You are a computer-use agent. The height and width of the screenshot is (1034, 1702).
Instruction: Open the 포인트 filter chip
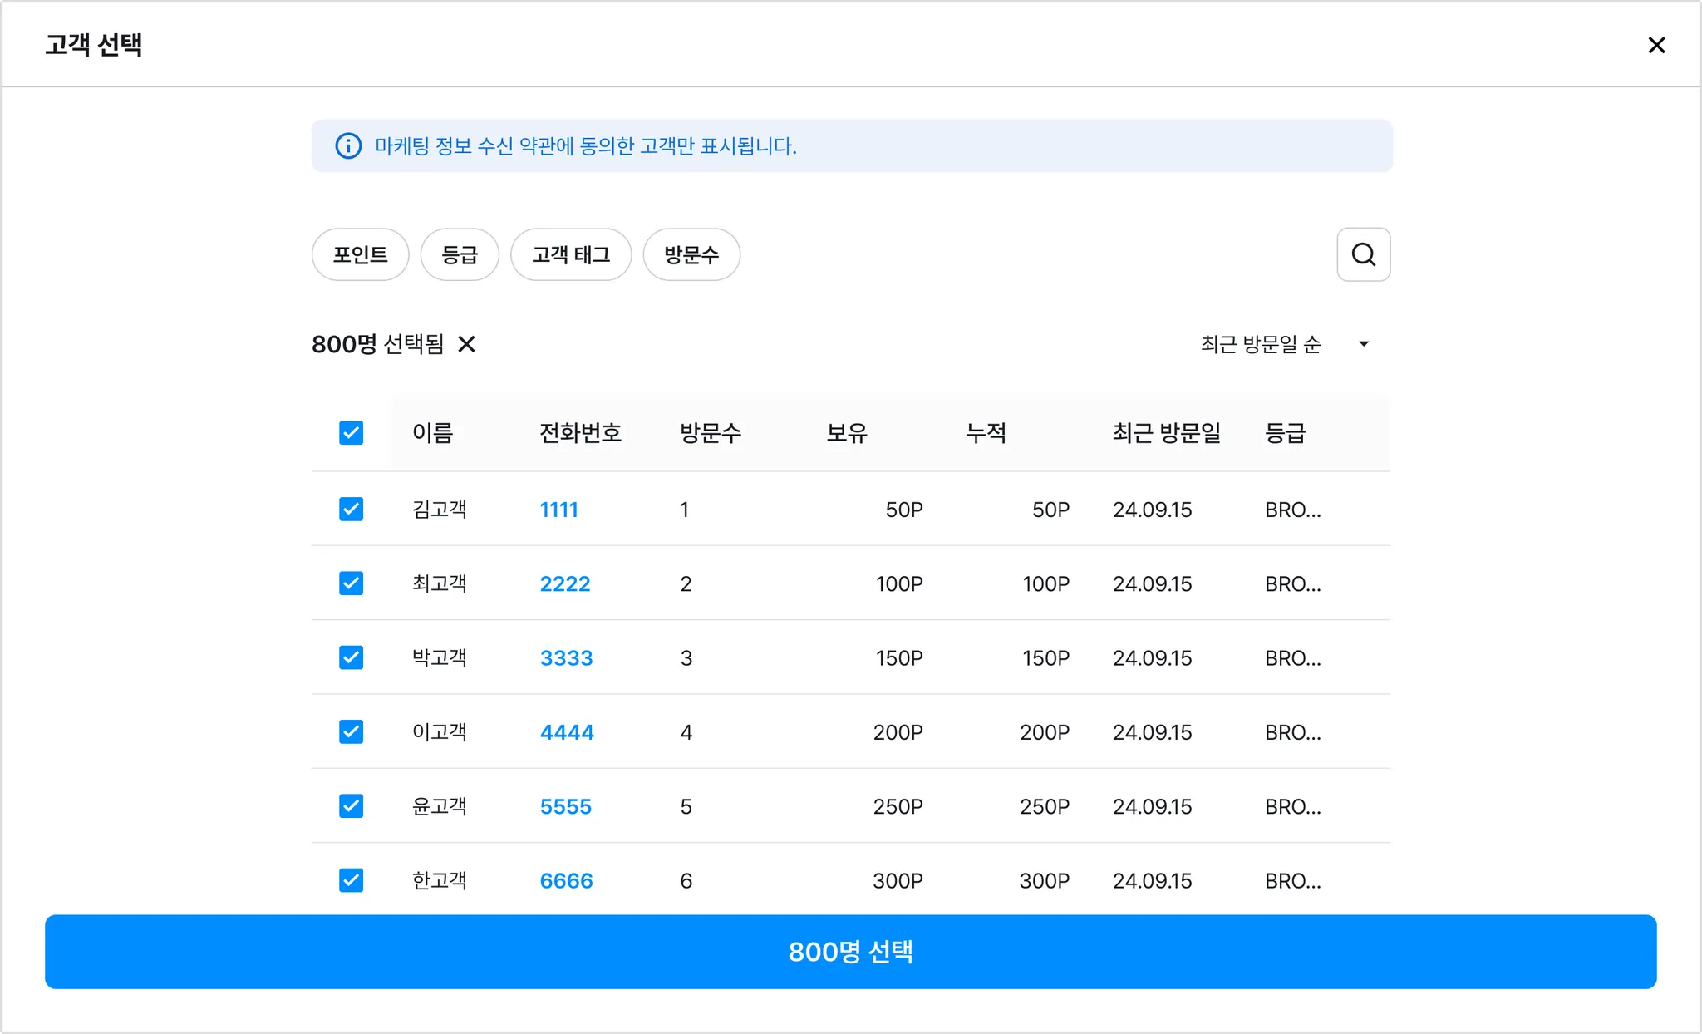(360, 254)
